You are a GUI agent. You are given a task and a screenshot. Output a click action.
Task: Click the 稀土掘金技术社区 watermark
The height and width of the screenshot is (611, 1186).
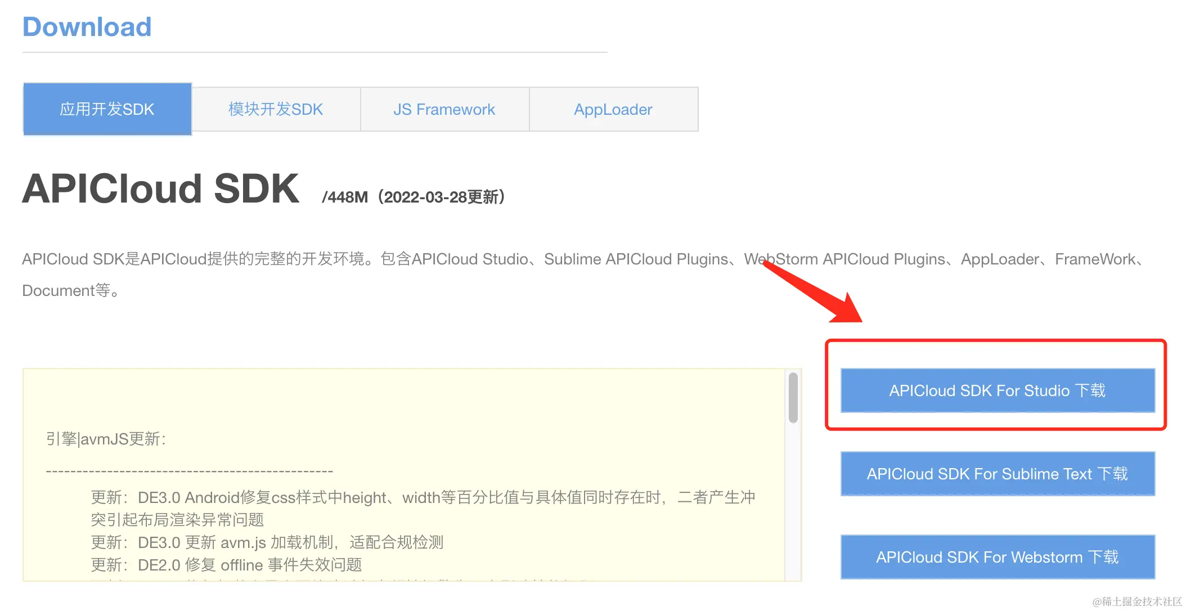(1136, 601)
